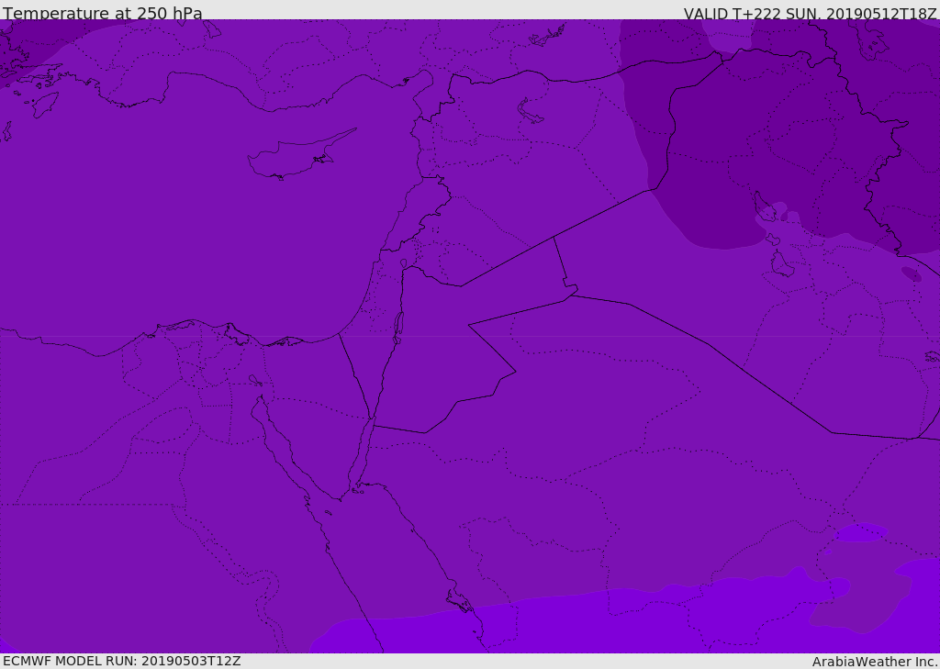Click the 'VALID T+222 SUN. 20190512T18Z' label
Image resolution: width=940 pixels, height=669 pixels.
pyautogui.click(x=810, y=14)
